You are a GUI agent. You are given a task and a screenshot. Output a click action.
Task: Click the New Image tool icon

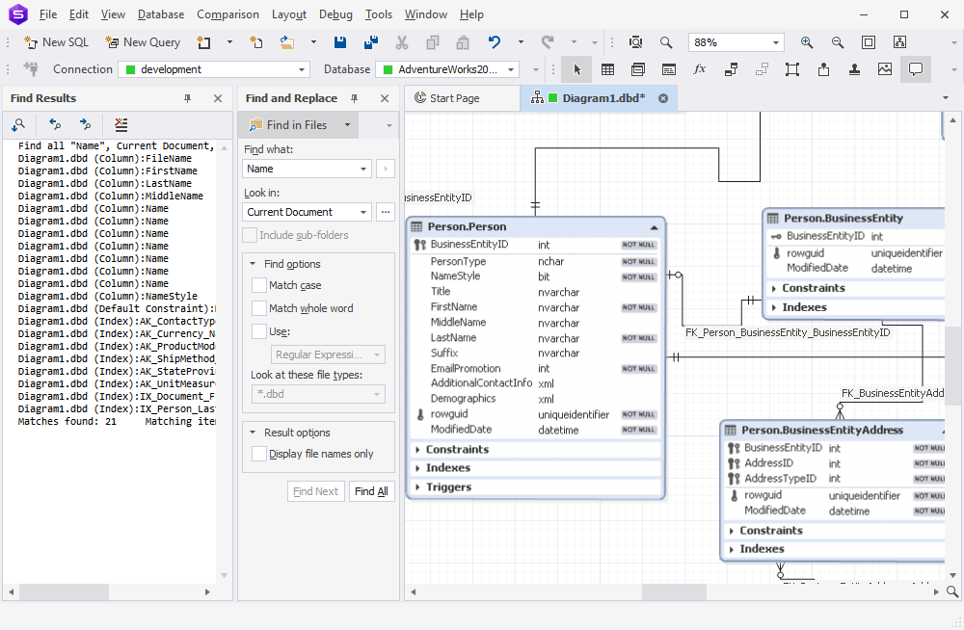[885, 69]
